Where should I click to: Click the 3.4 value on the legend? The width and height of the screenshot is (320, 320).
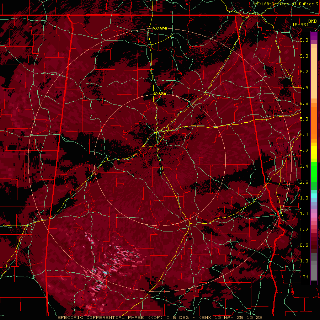coord(304,166)
